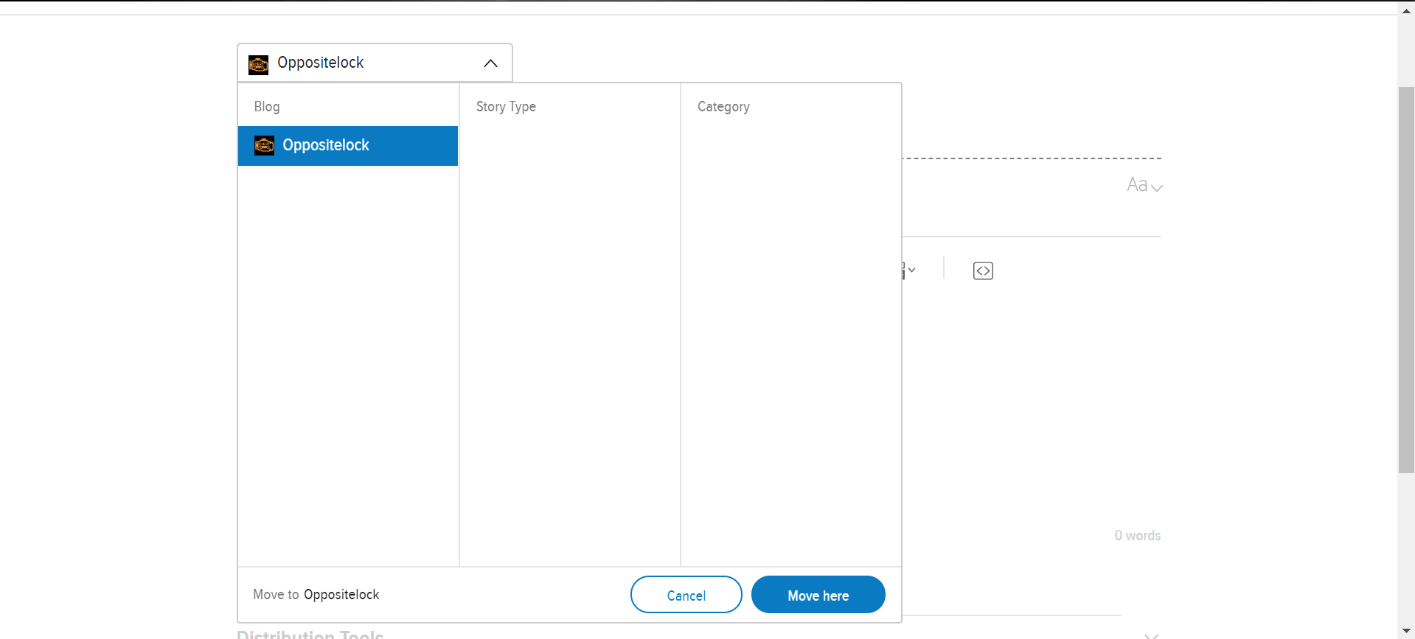The height and width of the screenshot is (639, 1415).
Task: Open the Aa font size dropdown
Action: [x=1144, y=185]
